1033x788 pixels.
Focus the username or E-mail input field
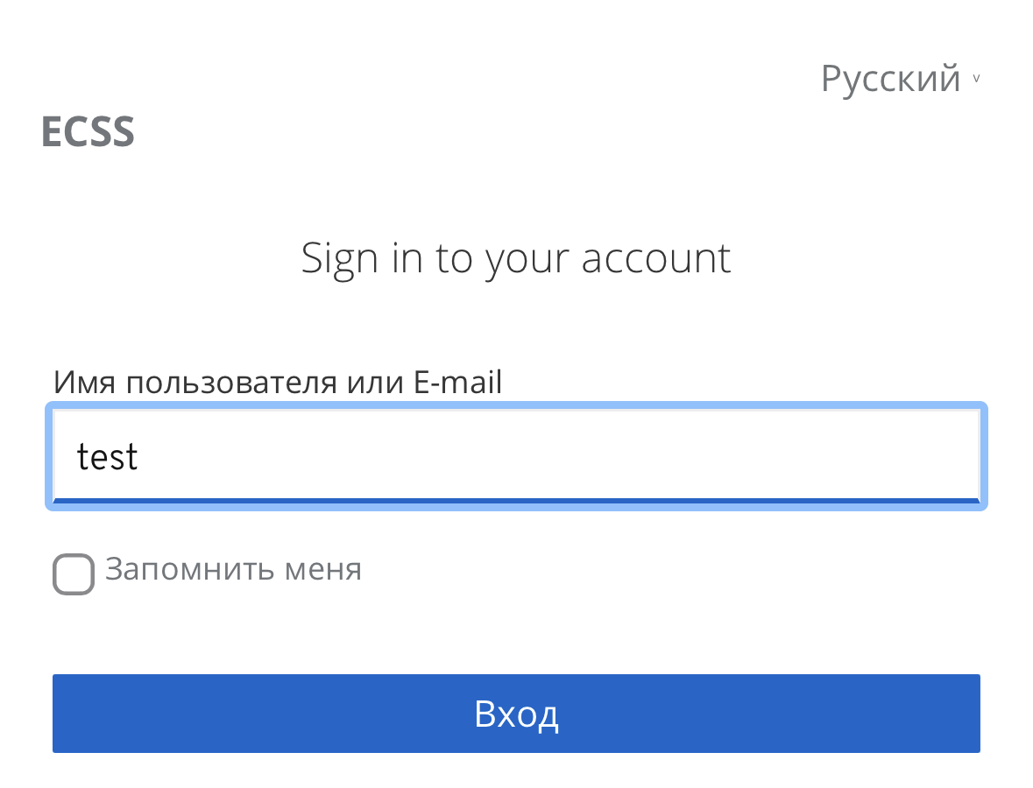click(515, 455)
